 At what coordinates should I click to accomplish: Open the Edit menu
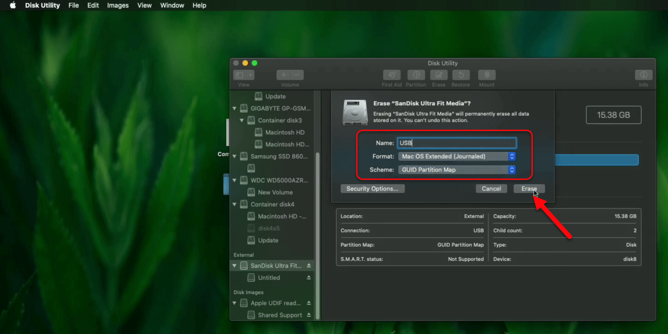[93, 6]
